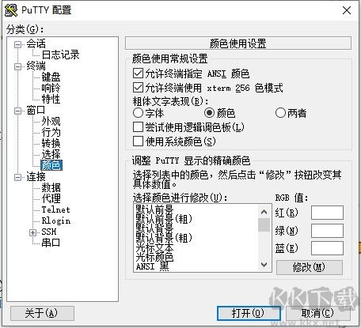The width and height of the screenshot is (361, 328).
Task: Select Rlogin in the category tree
Action: pos(56,221)
